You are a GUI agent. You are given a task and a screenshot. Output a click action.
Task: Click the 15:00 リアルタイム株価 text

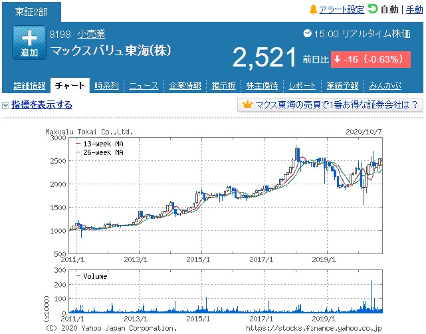(x=362, y=34)
